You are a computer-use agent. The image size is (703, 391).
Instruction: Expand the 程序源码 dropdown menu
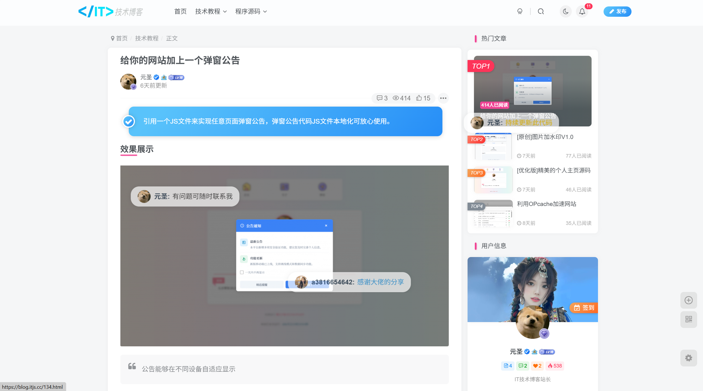point(251,11)
